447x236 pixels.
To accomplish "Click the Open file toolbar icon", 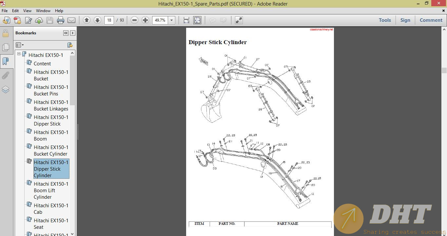I will pos(7,20).
